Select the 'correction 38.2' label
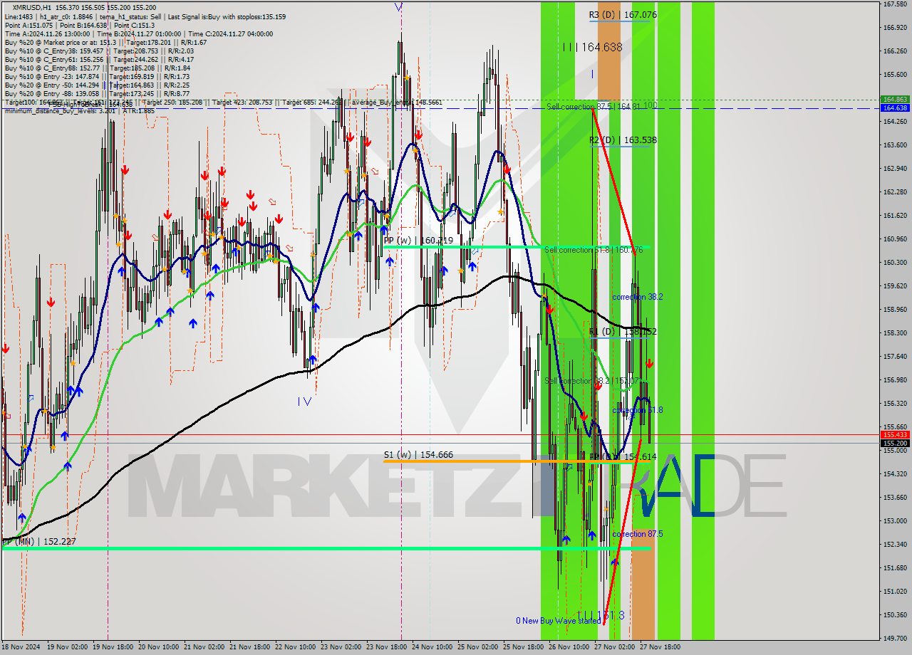Screen dimensions: 912x655 pos(638,297)
